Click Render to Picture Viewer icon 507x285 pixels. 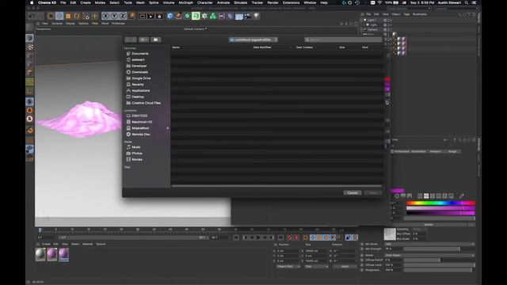151,16
